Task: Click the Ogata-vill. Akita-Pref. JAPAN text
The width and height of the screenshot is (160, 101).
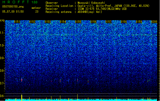Action: click(100, 6)
